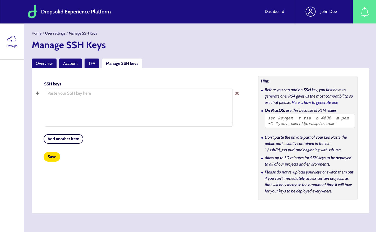Click the ssh-keygen command code box

[310, 121]
